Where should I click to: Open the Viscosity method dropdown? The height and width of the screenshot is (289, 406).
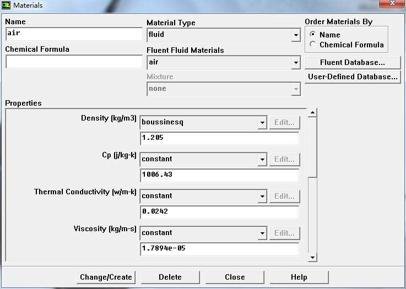(203, 233)
